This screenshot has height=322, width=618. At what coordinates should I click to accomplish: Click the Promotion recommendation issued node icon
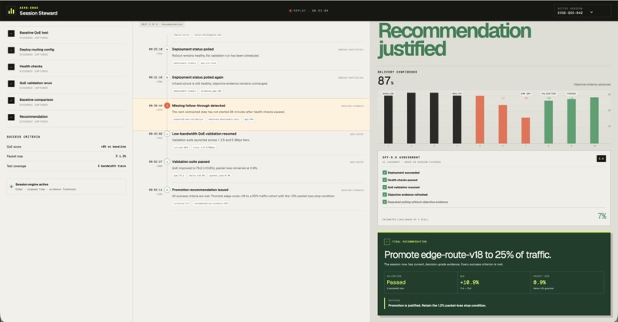167,190
